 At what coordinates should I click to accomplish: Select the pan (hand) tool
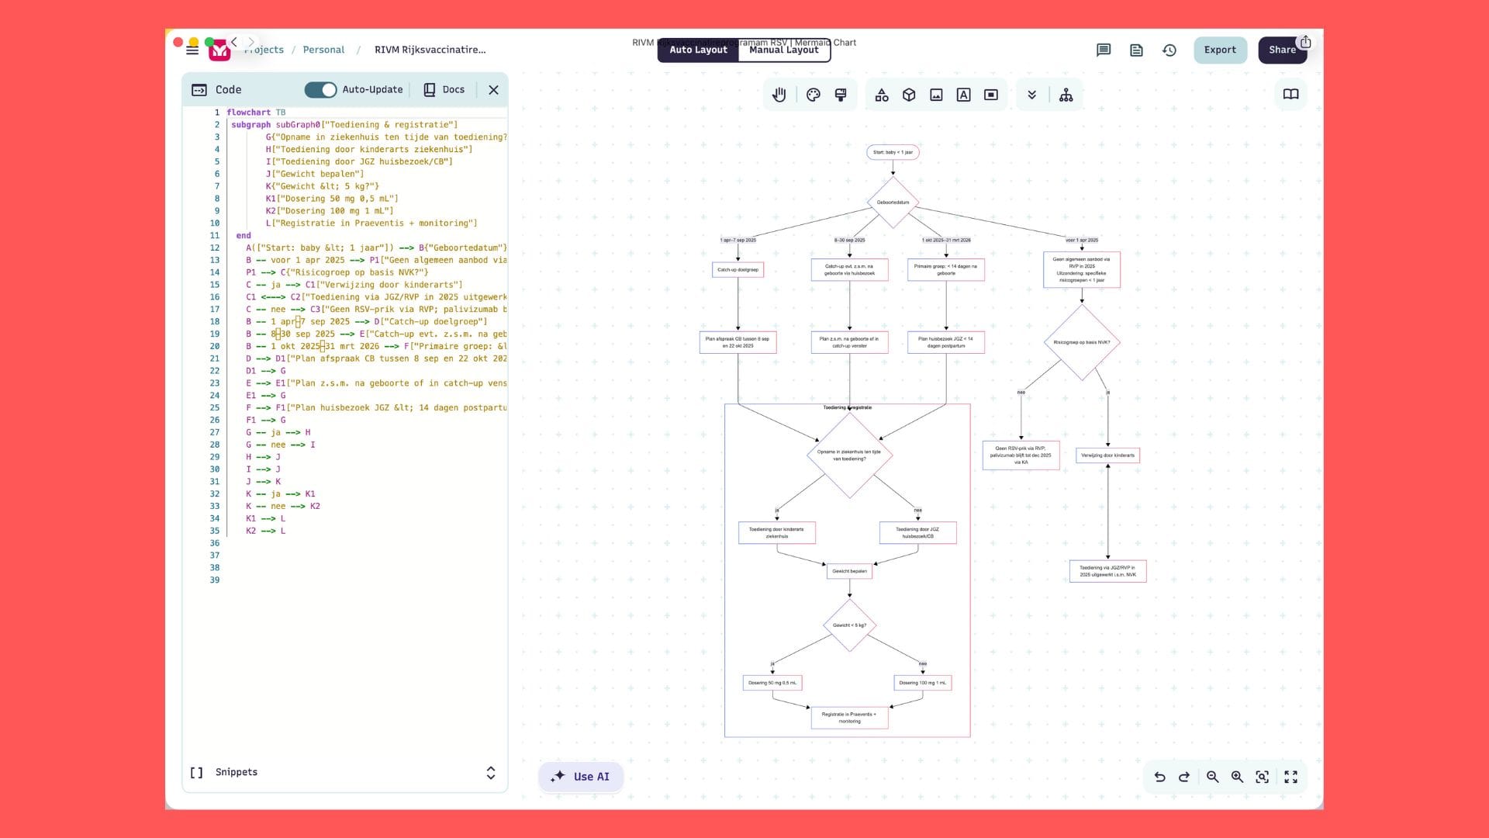coord(779,95)
